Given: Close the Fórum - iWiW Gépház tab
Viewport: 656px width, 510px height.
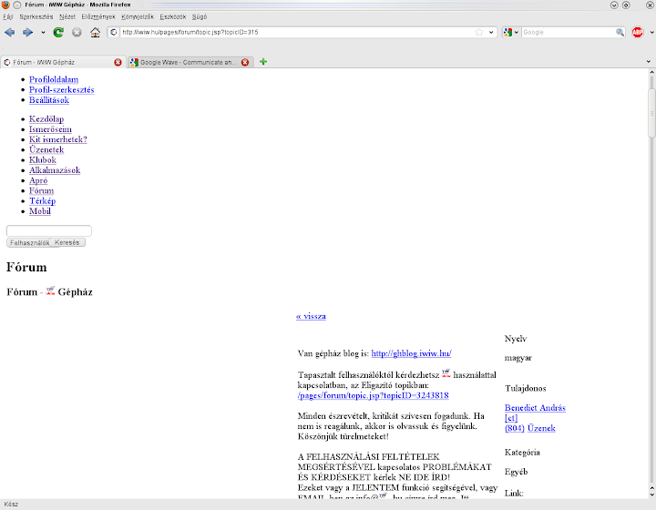Looking at the screenshot, I should click(x=118, y=62).
